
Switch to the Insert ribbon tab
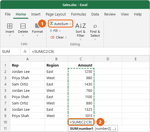36,14
